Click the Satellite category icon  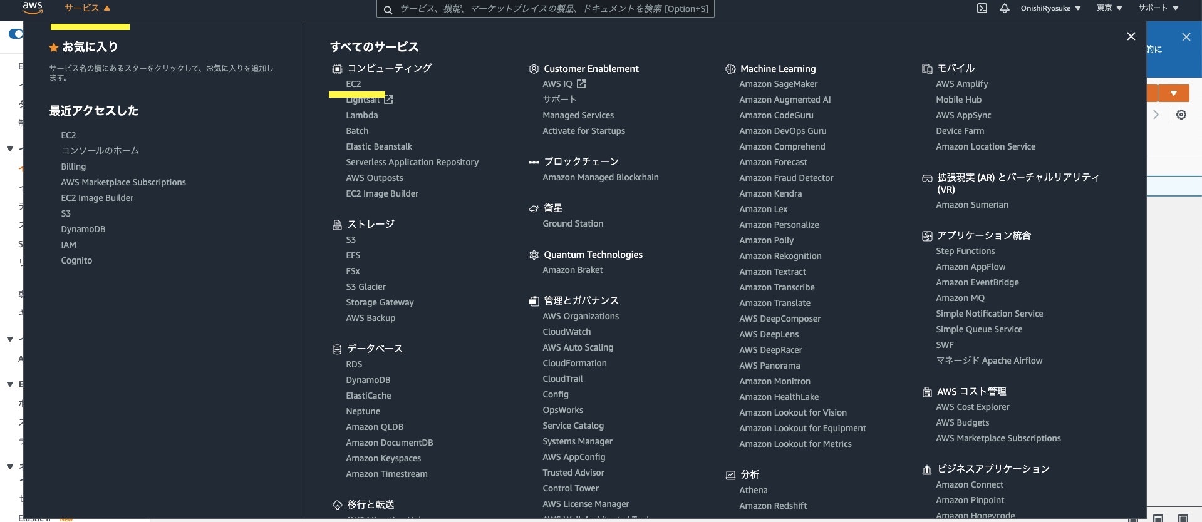coord(534,208)
